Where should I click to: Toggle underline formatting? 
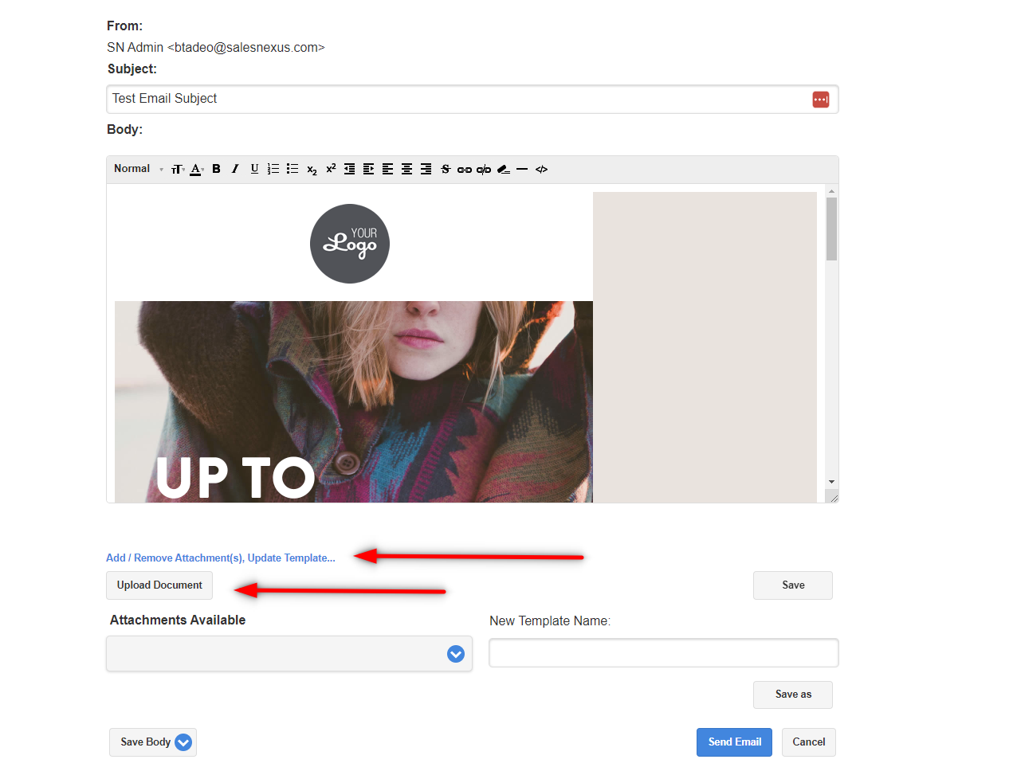click(x=254, y=169)
